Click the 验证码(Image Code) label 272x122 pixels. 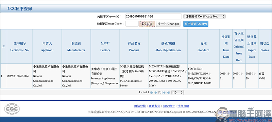111,24
